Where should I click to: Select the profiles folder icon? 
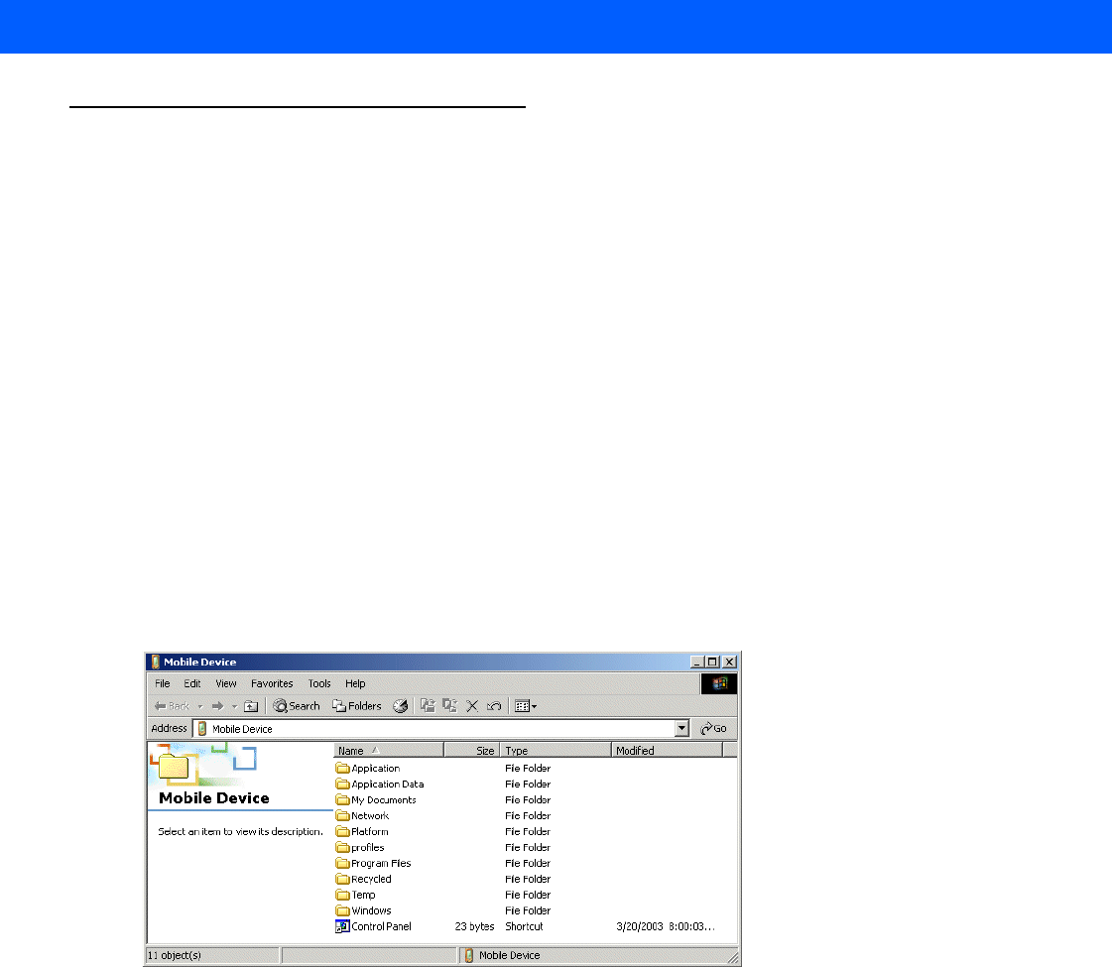[x=342, y=847]
